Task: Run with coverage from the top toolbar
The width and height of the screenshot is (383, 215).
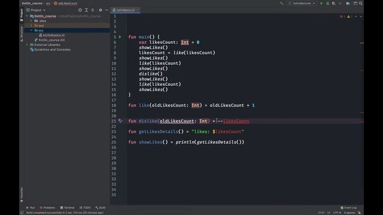Action: [334, 4]
